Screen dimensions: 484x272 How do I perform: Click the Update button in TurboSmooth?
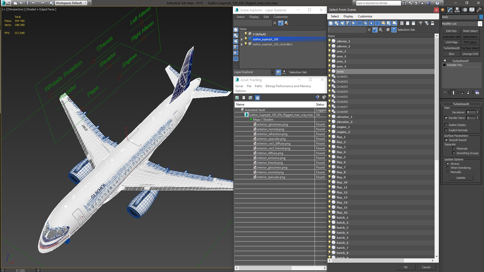pyautogui.click(x=461, y=178)
